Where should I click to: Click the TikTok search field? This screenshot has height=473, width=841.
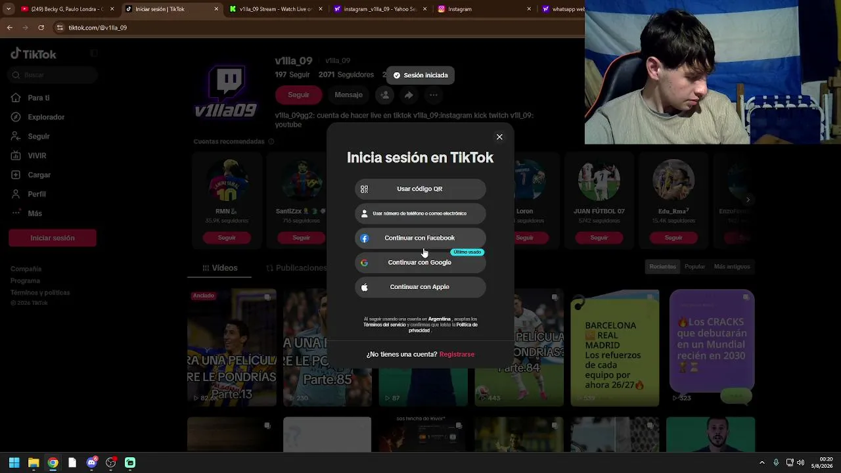54,75
